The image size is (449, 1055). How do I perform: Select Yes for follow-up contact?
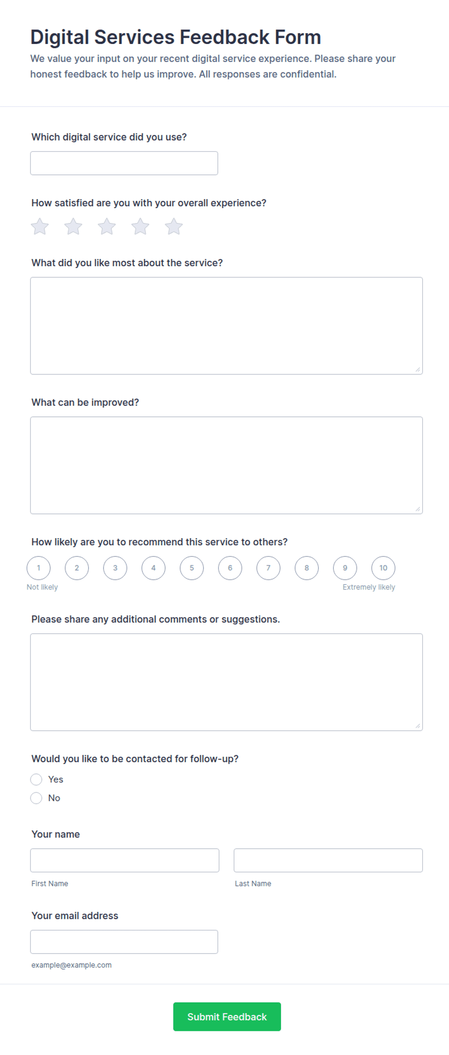tap(36, 779)
